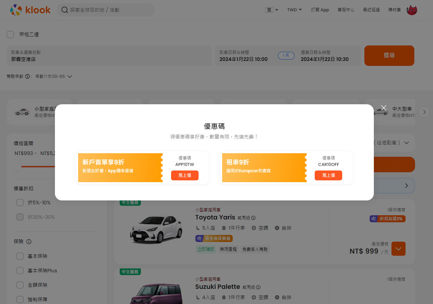Enable the 甲租乙還 checkbox

click(10, 34)
